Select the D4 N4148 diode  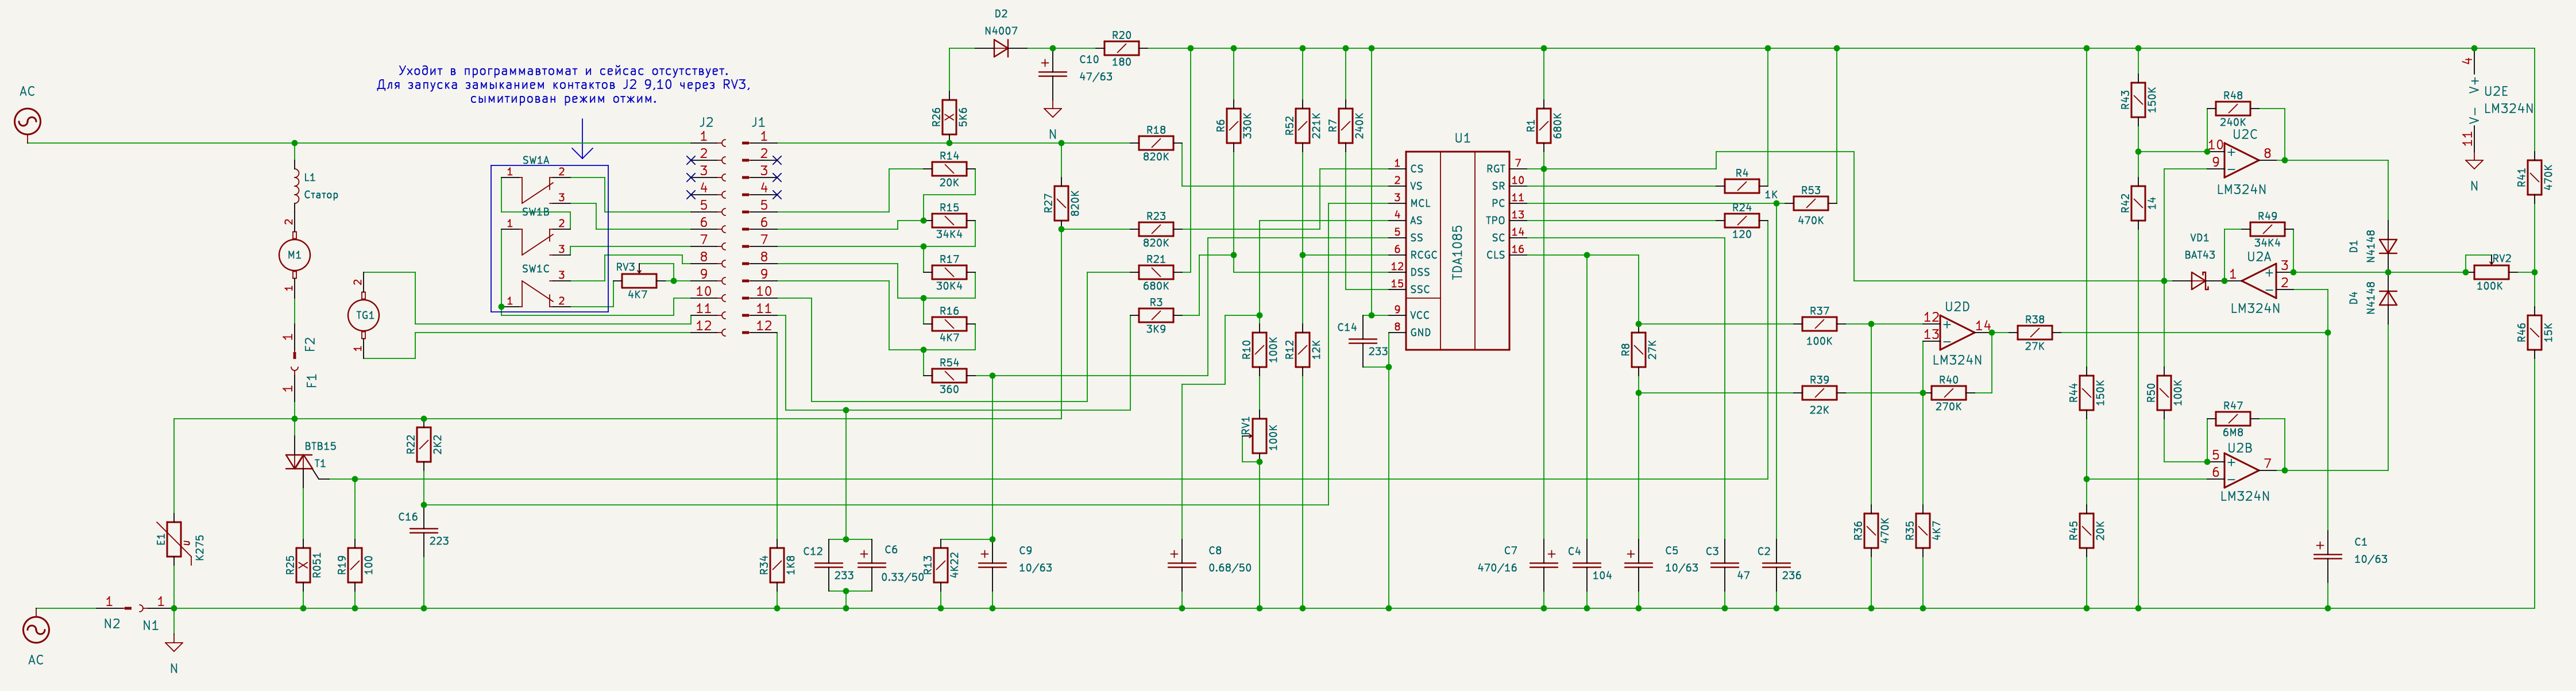click(2389, 298)
